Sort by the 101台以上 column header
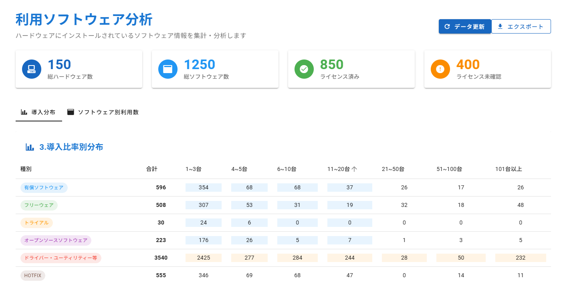565x282 pixels. (x=509, y=169)
